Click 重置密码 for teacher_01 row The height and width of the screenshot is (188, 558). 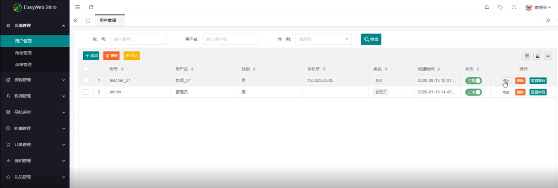tap(538, 80)
